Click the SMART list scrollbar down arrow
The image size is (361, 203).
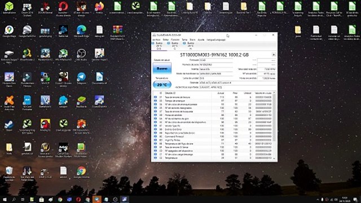(x=274, y=158)
